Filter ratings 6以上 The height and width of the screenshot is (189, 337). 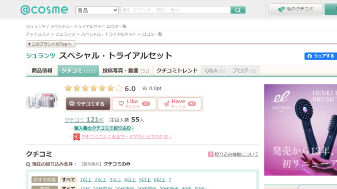pyautogui.click(x=160, y=180)
